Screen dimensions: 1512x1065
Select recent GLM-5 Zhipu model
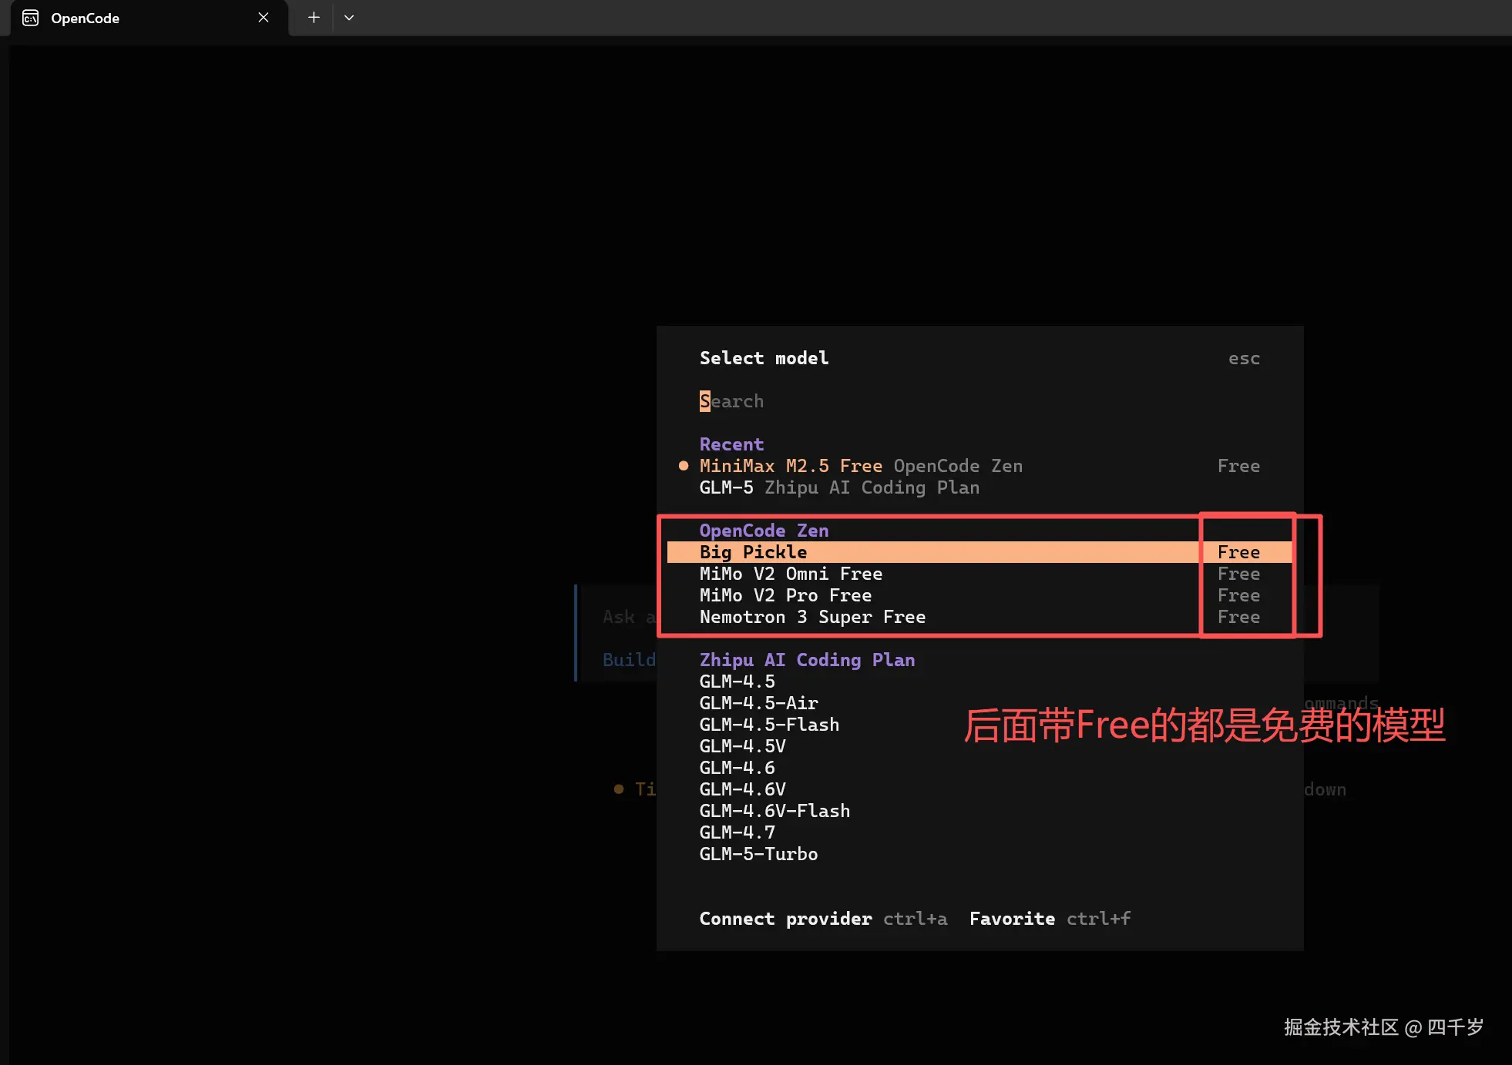click(838, 487)
